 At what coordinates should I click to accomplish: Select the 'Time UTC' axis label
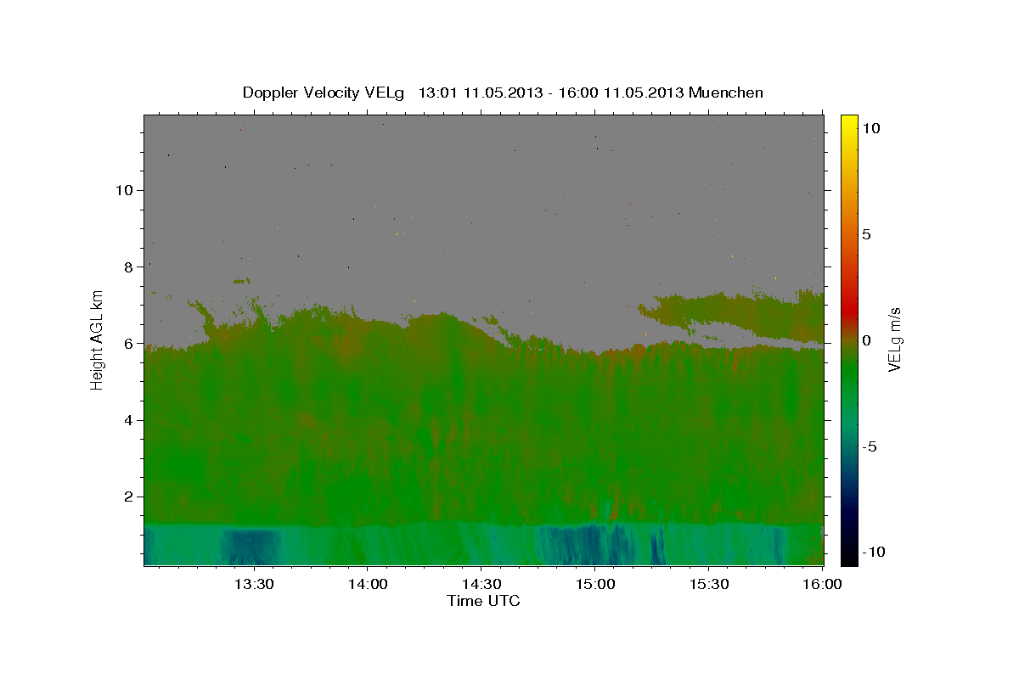483,601
